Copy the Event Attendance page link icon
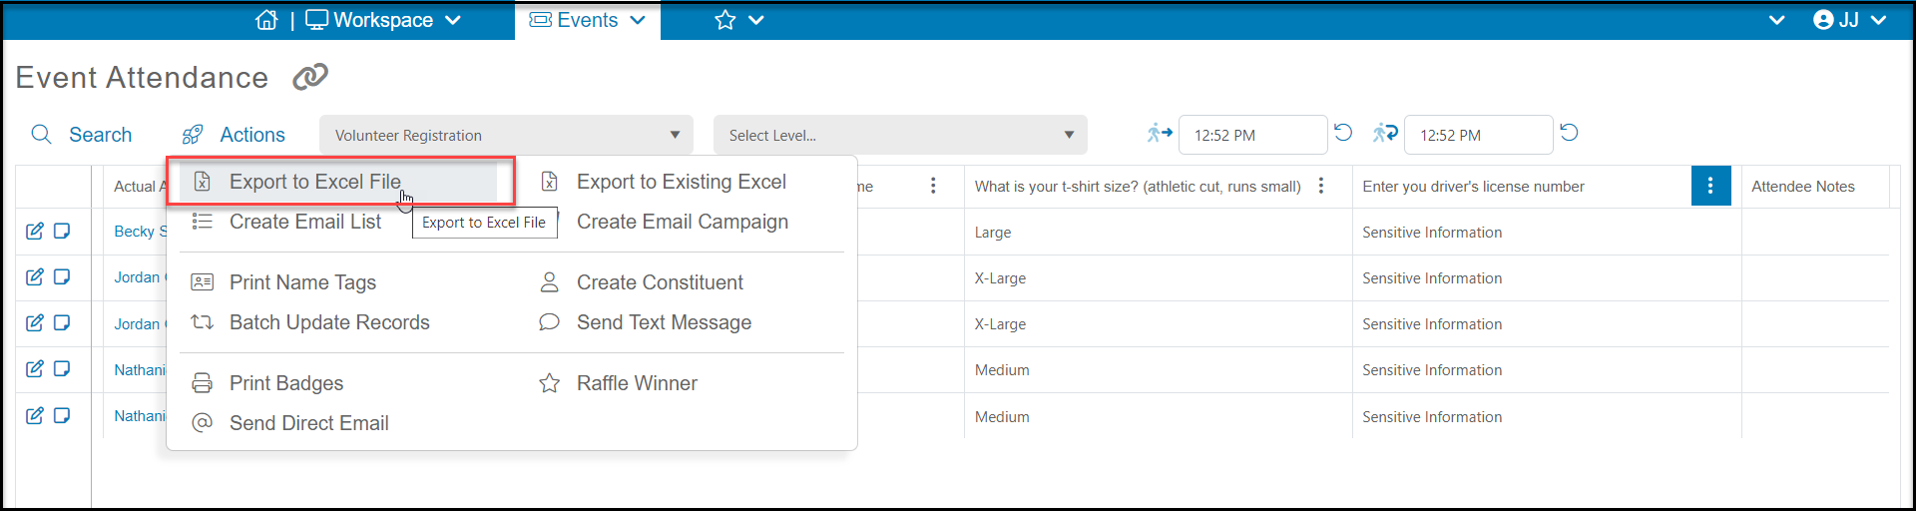This screenshot has height=511, width=1916. 310,77
